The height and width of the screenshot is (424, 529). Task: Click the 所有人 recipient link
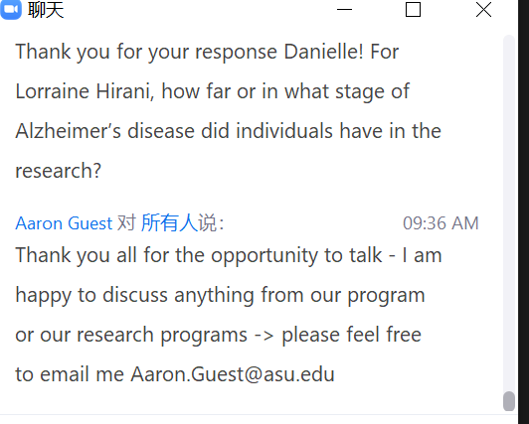pos(169,223)
